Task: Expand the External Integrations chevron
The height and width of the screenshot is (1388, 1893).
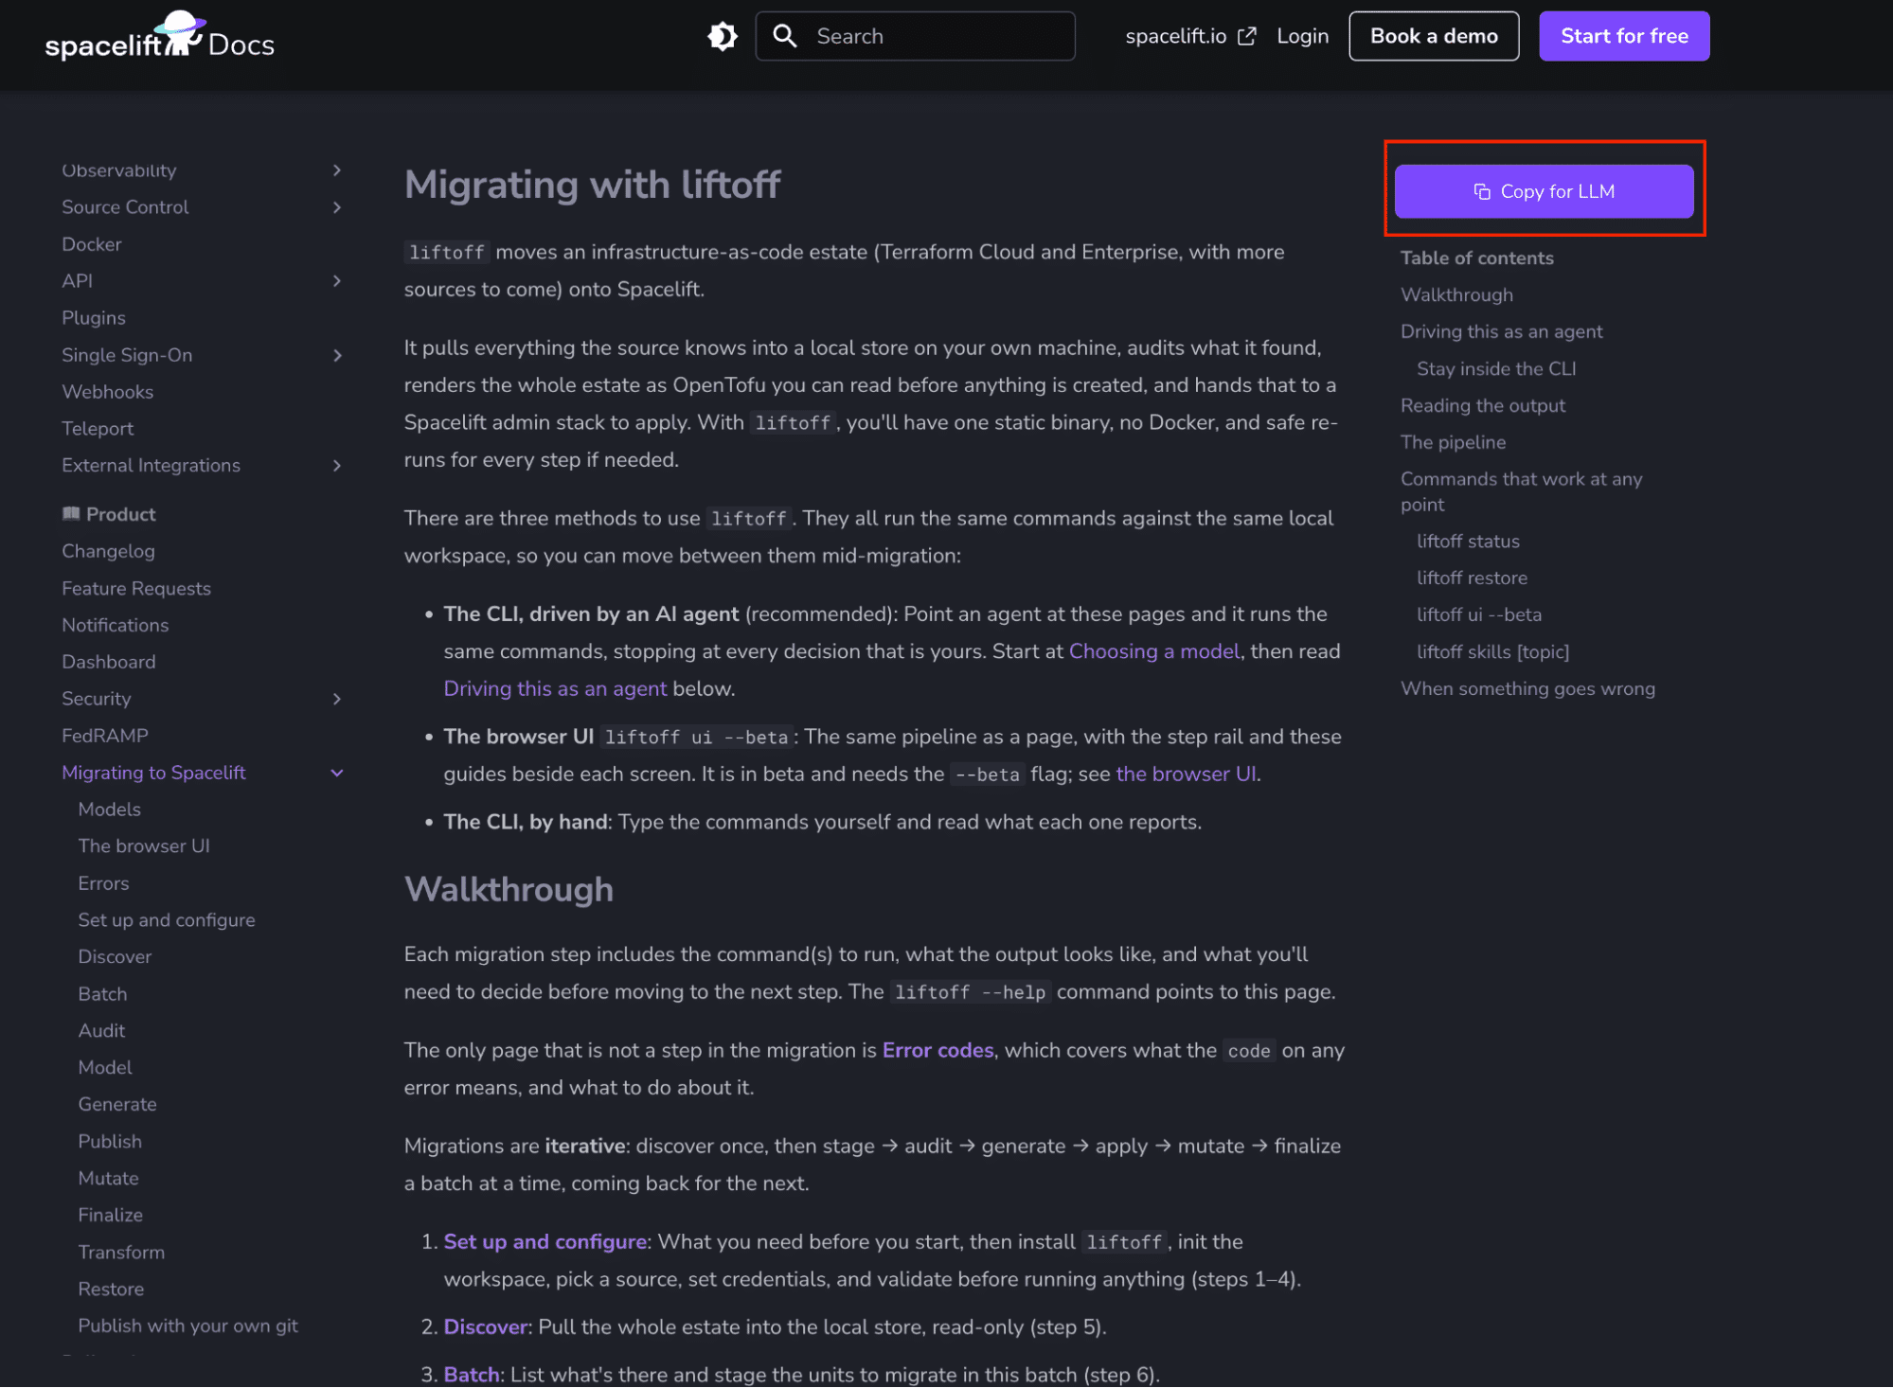Action: click(337, 466)
